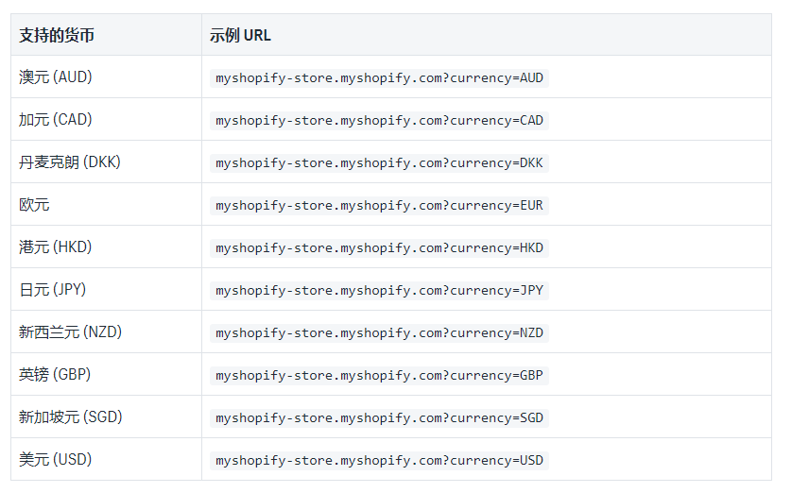Viewport: 792px width, 493px height.
Task: Select the URL ending in currency=JPY
Action: 379,290
